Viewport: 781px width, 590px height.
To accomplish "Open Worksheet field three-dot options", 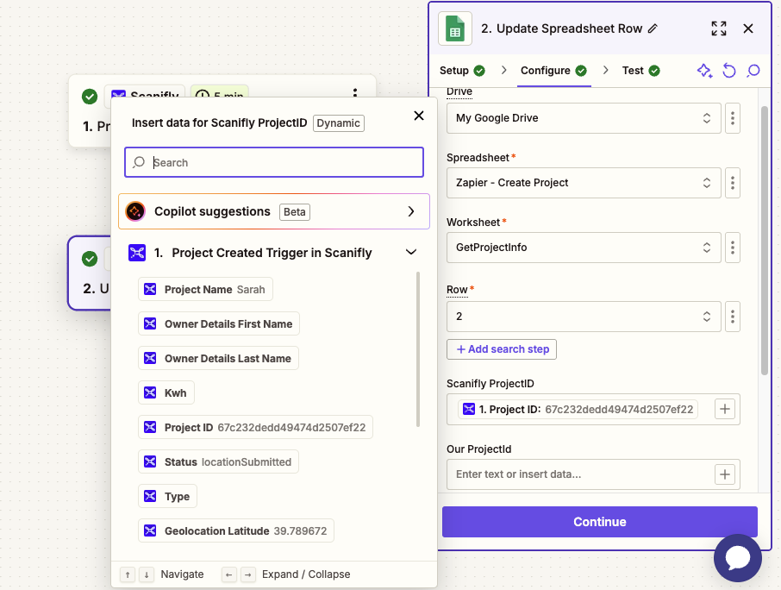I will [x=733, y=248].
